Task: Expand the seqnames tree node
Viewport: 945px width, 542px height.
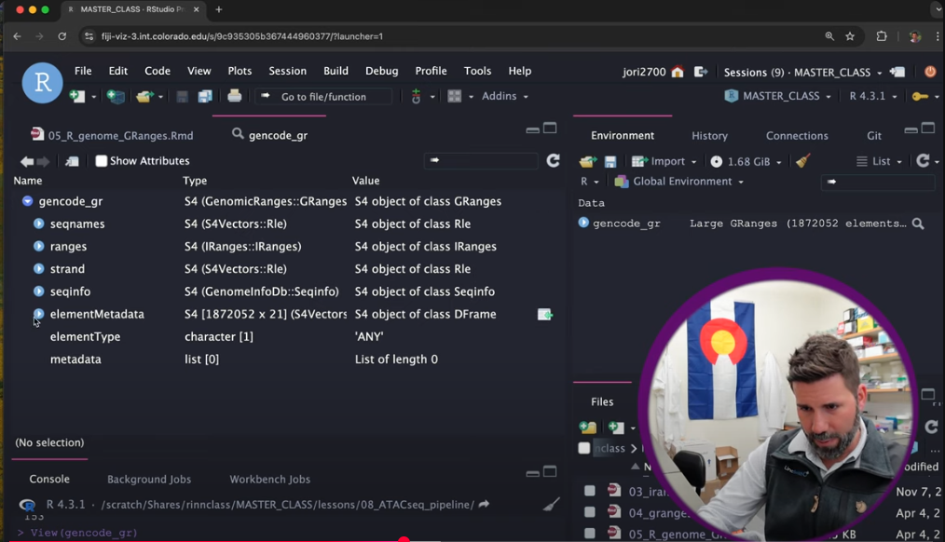Action: [x=38, y=224]
